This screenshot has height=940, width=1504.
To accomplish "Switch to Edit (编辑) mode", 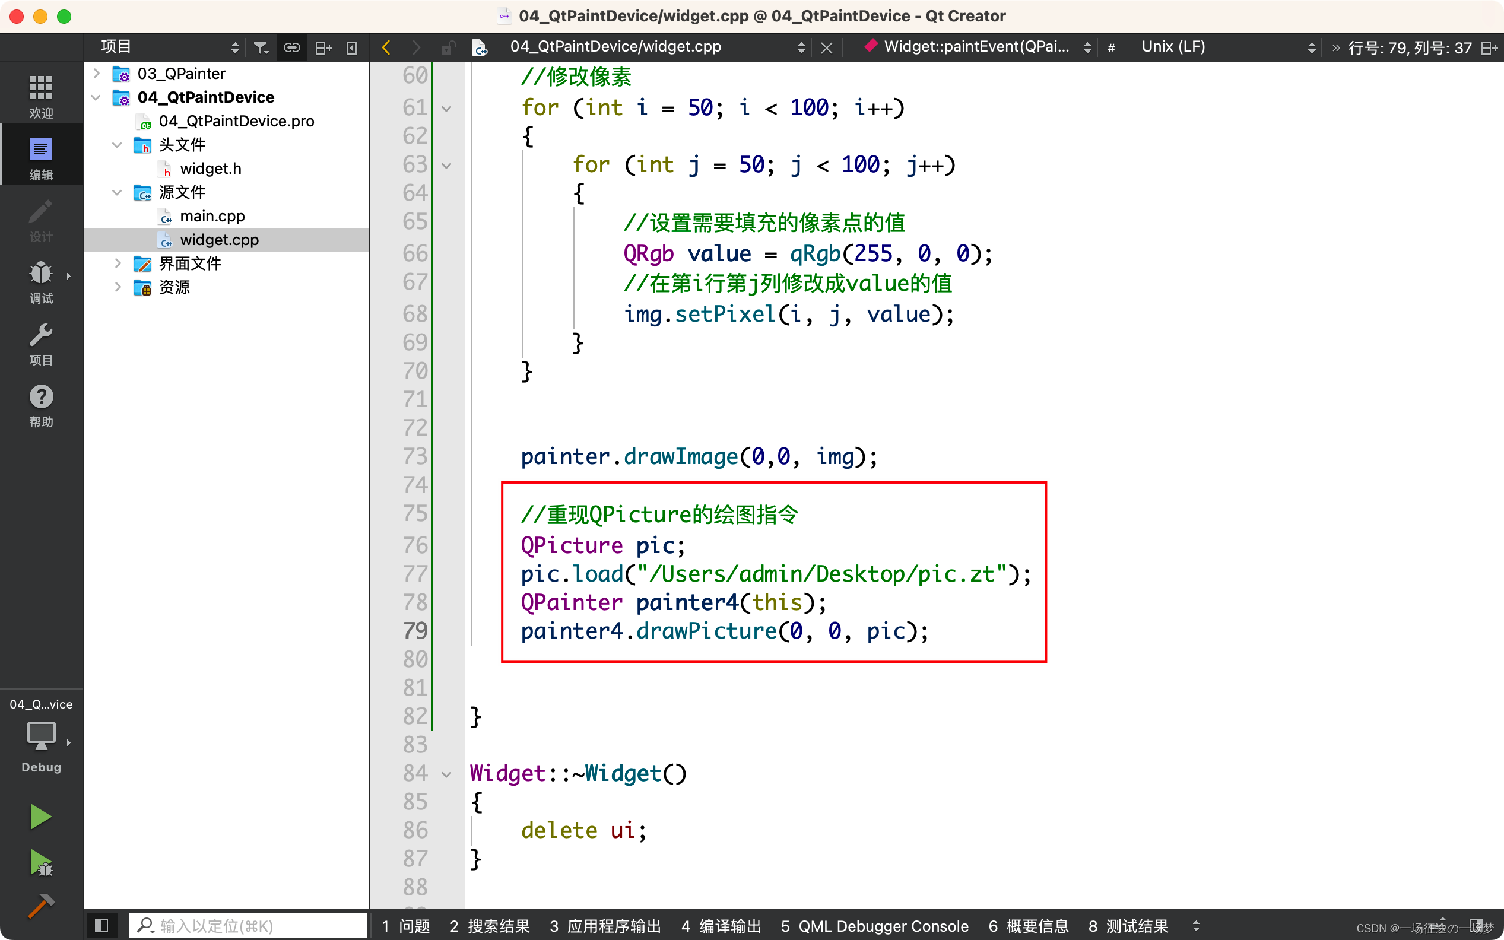I will [41, 157].
